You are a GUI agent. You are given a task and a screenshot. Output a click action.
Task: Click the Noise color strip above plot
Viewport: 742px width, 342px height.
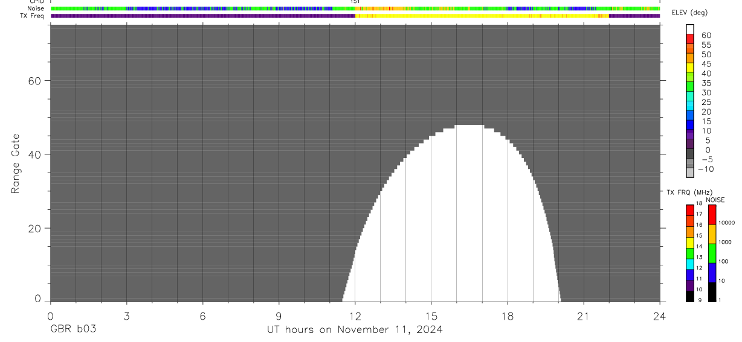coord(355,9)
